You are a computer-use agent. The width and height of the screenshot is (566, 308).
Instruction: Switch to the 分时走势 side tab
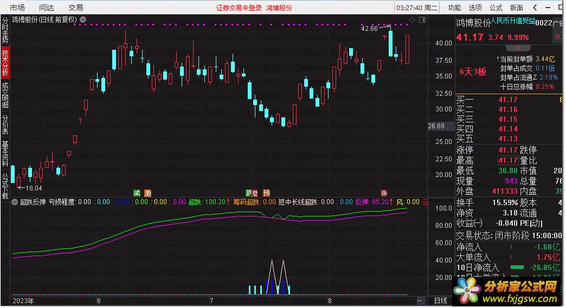point(5,31)
